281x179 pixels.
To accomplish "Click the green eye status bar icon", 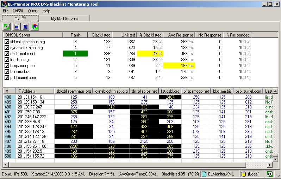I will (x=269, y=174).
